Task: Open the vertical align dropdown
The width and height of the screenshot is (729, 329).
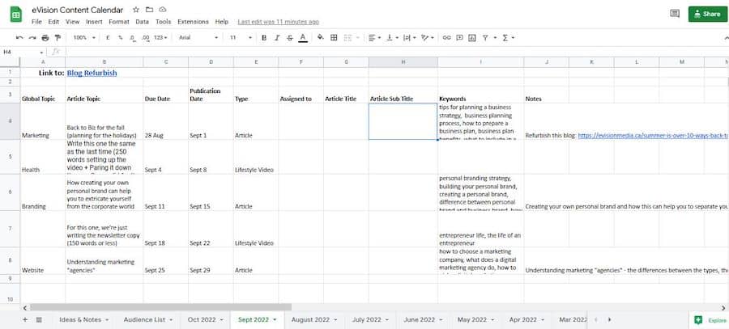Action: (392, 37)
